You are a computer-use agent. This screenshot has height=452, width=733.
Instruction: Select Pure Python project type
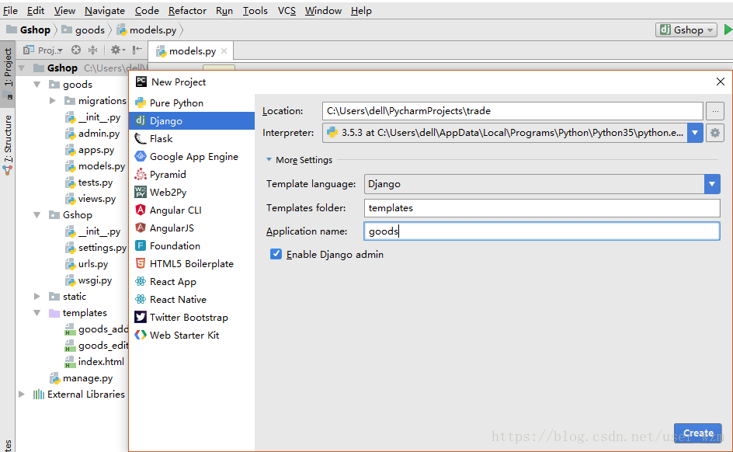pyautogui.click(x=192, y=103)
